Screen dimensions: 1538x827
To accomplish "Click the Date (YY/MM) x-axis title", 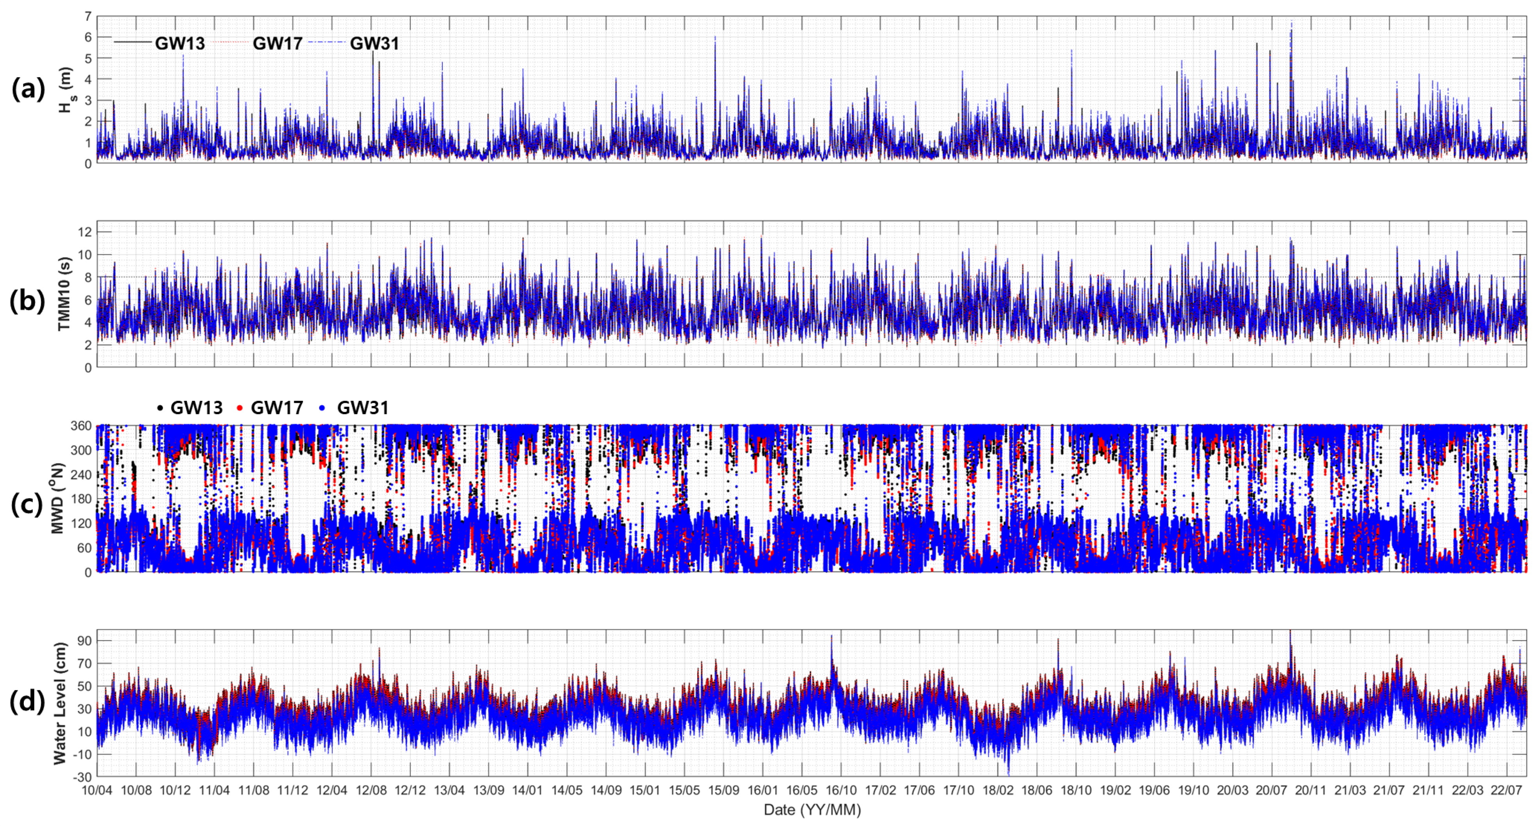I will click(812, 810).
